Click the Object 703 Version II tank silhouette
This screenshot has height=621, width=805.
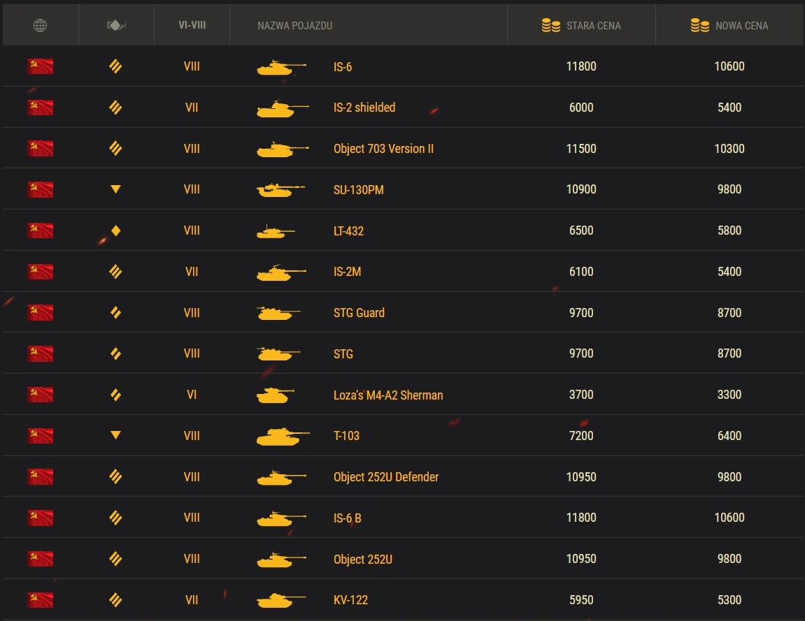click(283, 149)
